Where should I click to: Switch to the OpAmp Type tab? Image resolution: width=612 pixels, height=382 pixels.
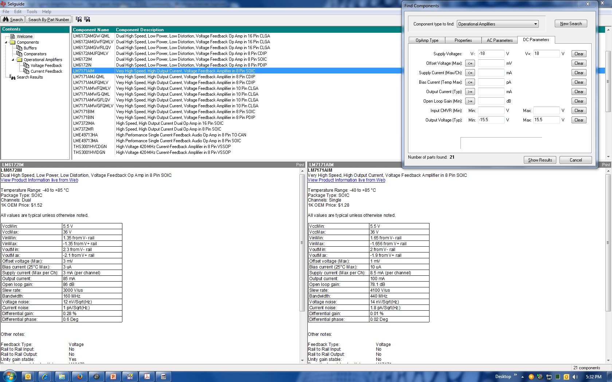click(x=427, y=40)
